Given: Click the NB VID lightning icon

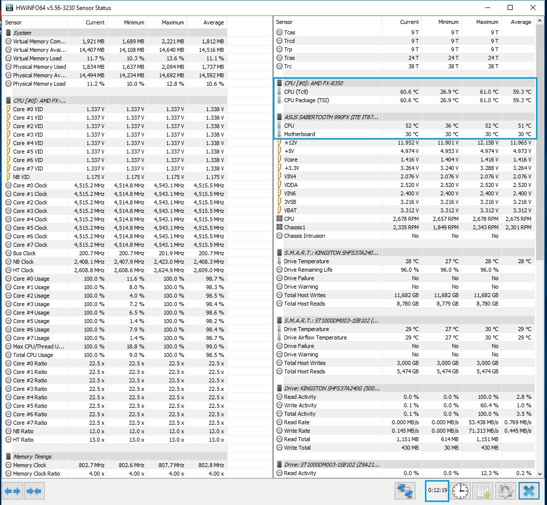Looking at the screenshot, I should (8, 176).
